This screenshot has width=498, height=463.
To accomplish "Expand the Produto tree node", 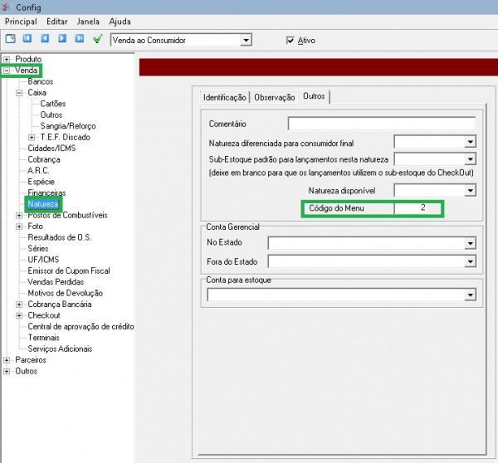I will [7, 59].
